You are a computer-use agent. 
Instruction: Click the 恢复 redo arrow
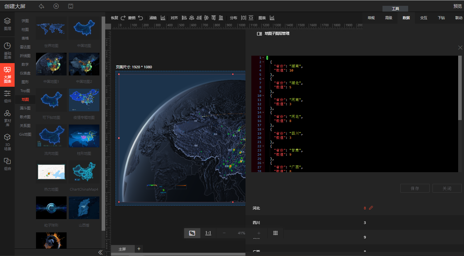[x=123, y=18]
